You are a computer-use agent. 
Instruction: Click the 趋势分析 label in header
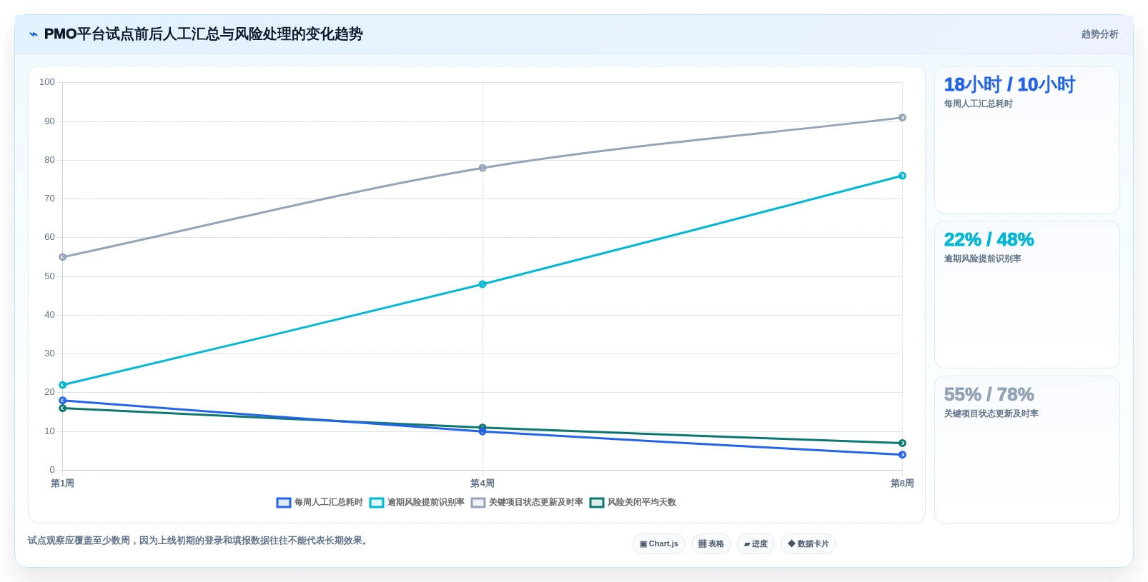(x=1099, y=34)
